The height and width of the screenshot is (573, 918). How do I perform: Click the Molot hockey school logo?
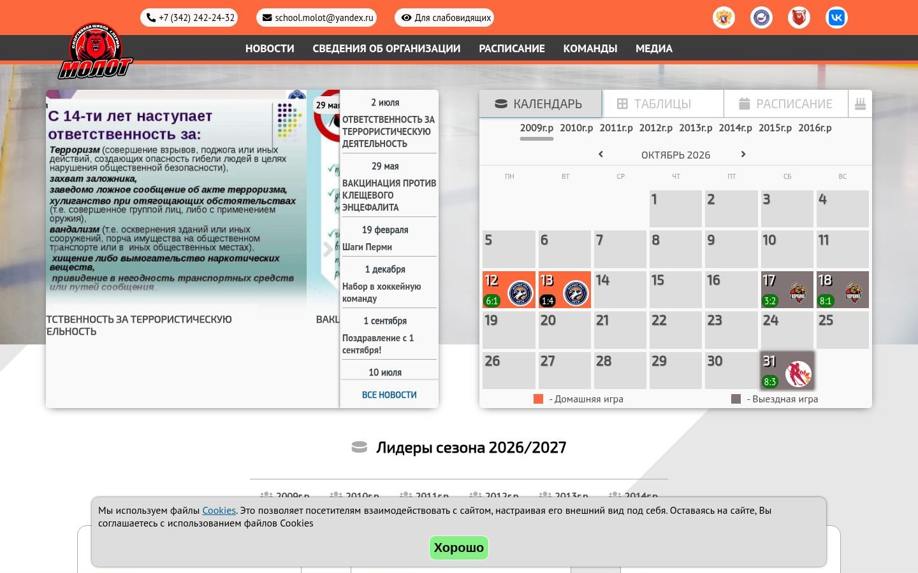96,51
